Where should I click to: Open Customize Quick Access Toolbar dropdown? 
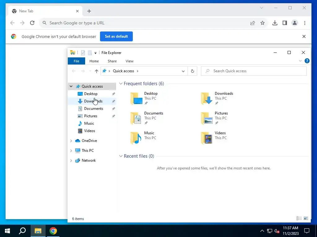[95, 53]
